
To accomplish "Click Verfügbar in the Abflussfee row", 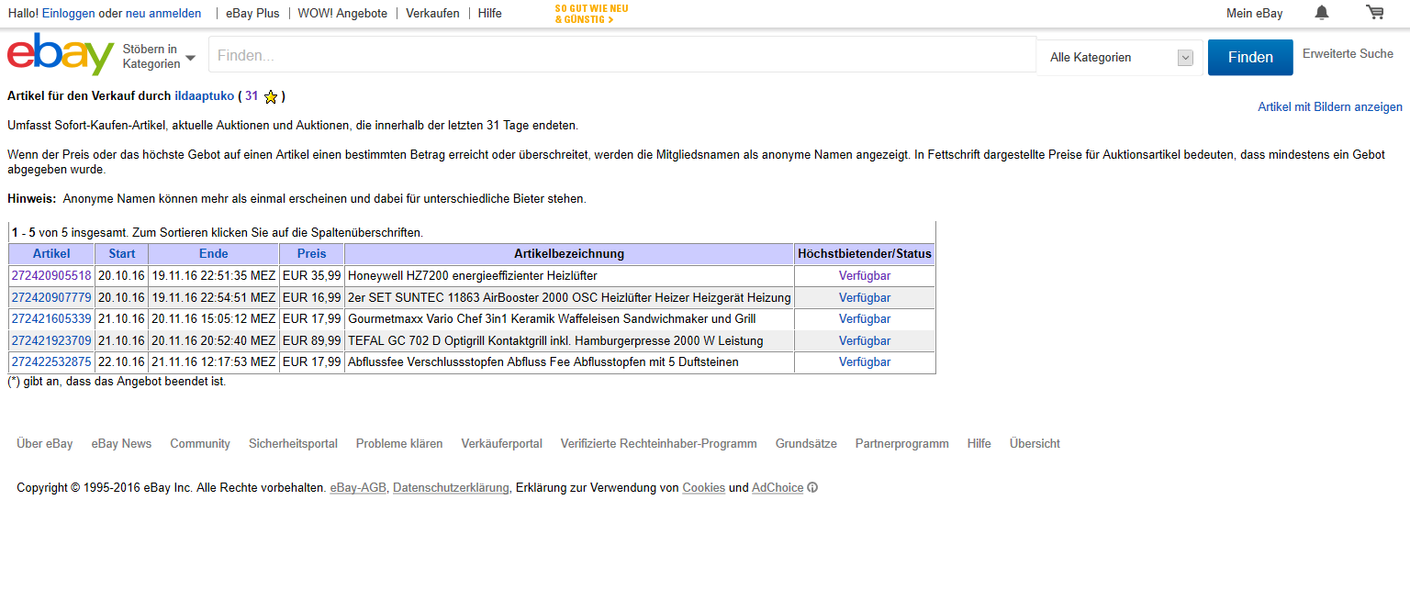I will pos(865,362).
